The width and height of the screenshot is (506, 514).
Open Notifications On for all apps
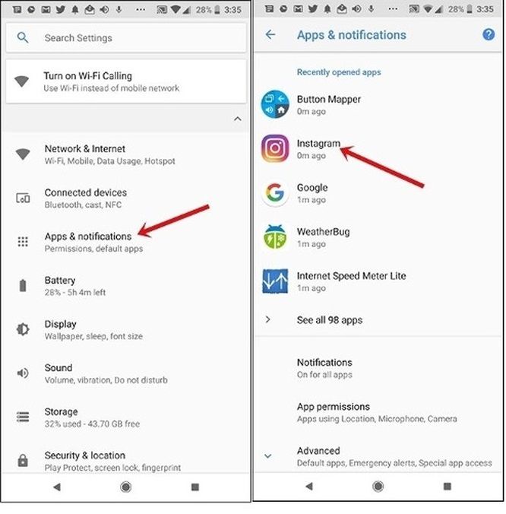(x=378, y=368)
